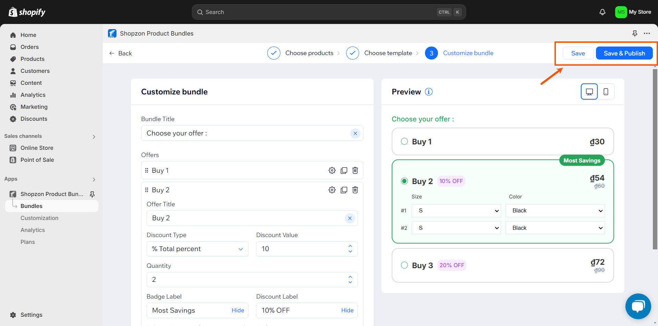Click the Shopify logo
Viewport: 658px width, 326px height.
(27, 12)
